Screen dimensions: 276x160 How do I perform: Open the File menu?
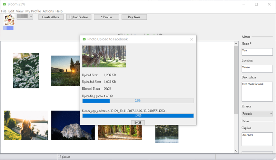pos(4,11)
